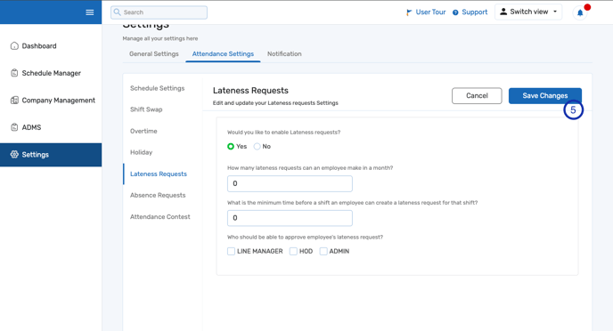Click the User Tour flag icon
The height and width of the screenshot is (331, 613).
pos(409,12)
